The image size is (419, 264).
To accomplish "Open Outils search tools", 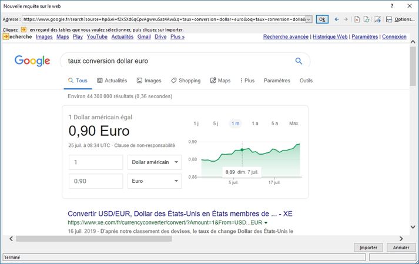I will [306, 81].
